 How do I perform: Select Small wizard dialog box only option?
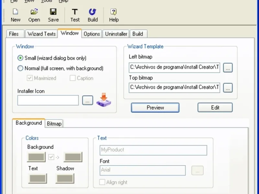(x=20, y=58)
